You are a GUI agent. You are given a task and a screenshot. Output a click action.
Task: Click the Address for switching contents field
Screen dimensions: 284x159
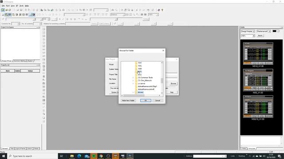[x=78, y=23]
